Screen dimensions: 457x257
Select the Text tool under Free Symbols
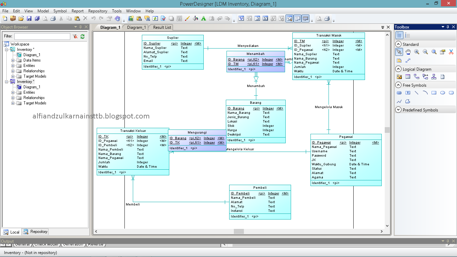point(408,92)
